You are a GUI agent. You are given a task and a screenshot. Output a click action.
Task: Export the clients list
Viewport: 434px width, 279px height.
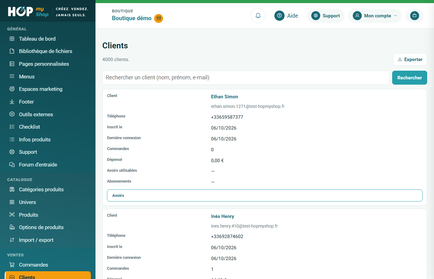pyautogui.click(x=410, y=60)
